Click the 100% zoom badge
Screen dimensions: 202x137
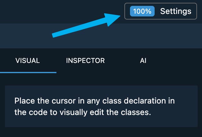pos(142,11)
